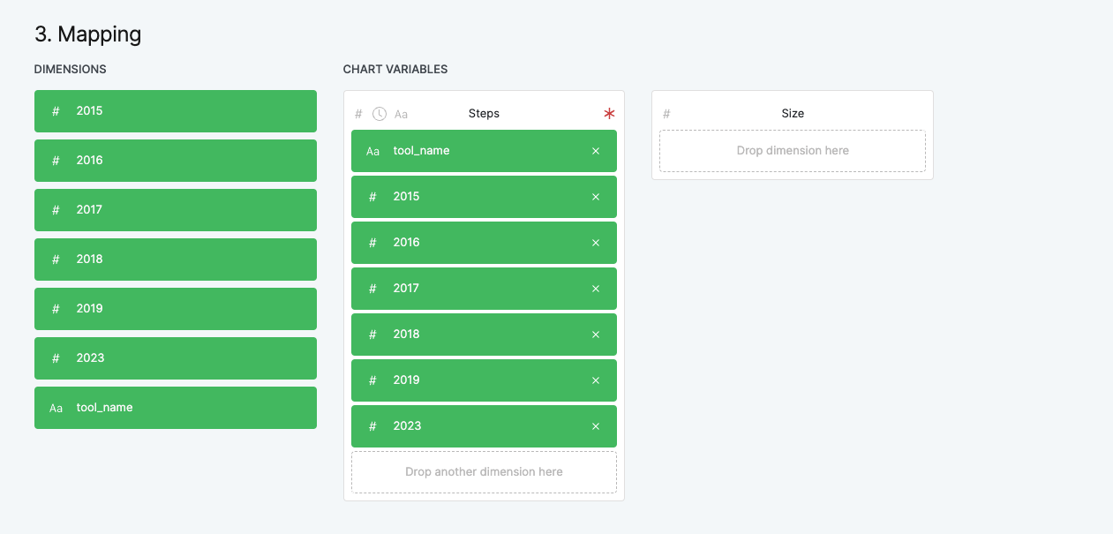This screenshot has width=1113, height=534.
Task: Click the red required asterisk on Steps panel
Action: 608,113
